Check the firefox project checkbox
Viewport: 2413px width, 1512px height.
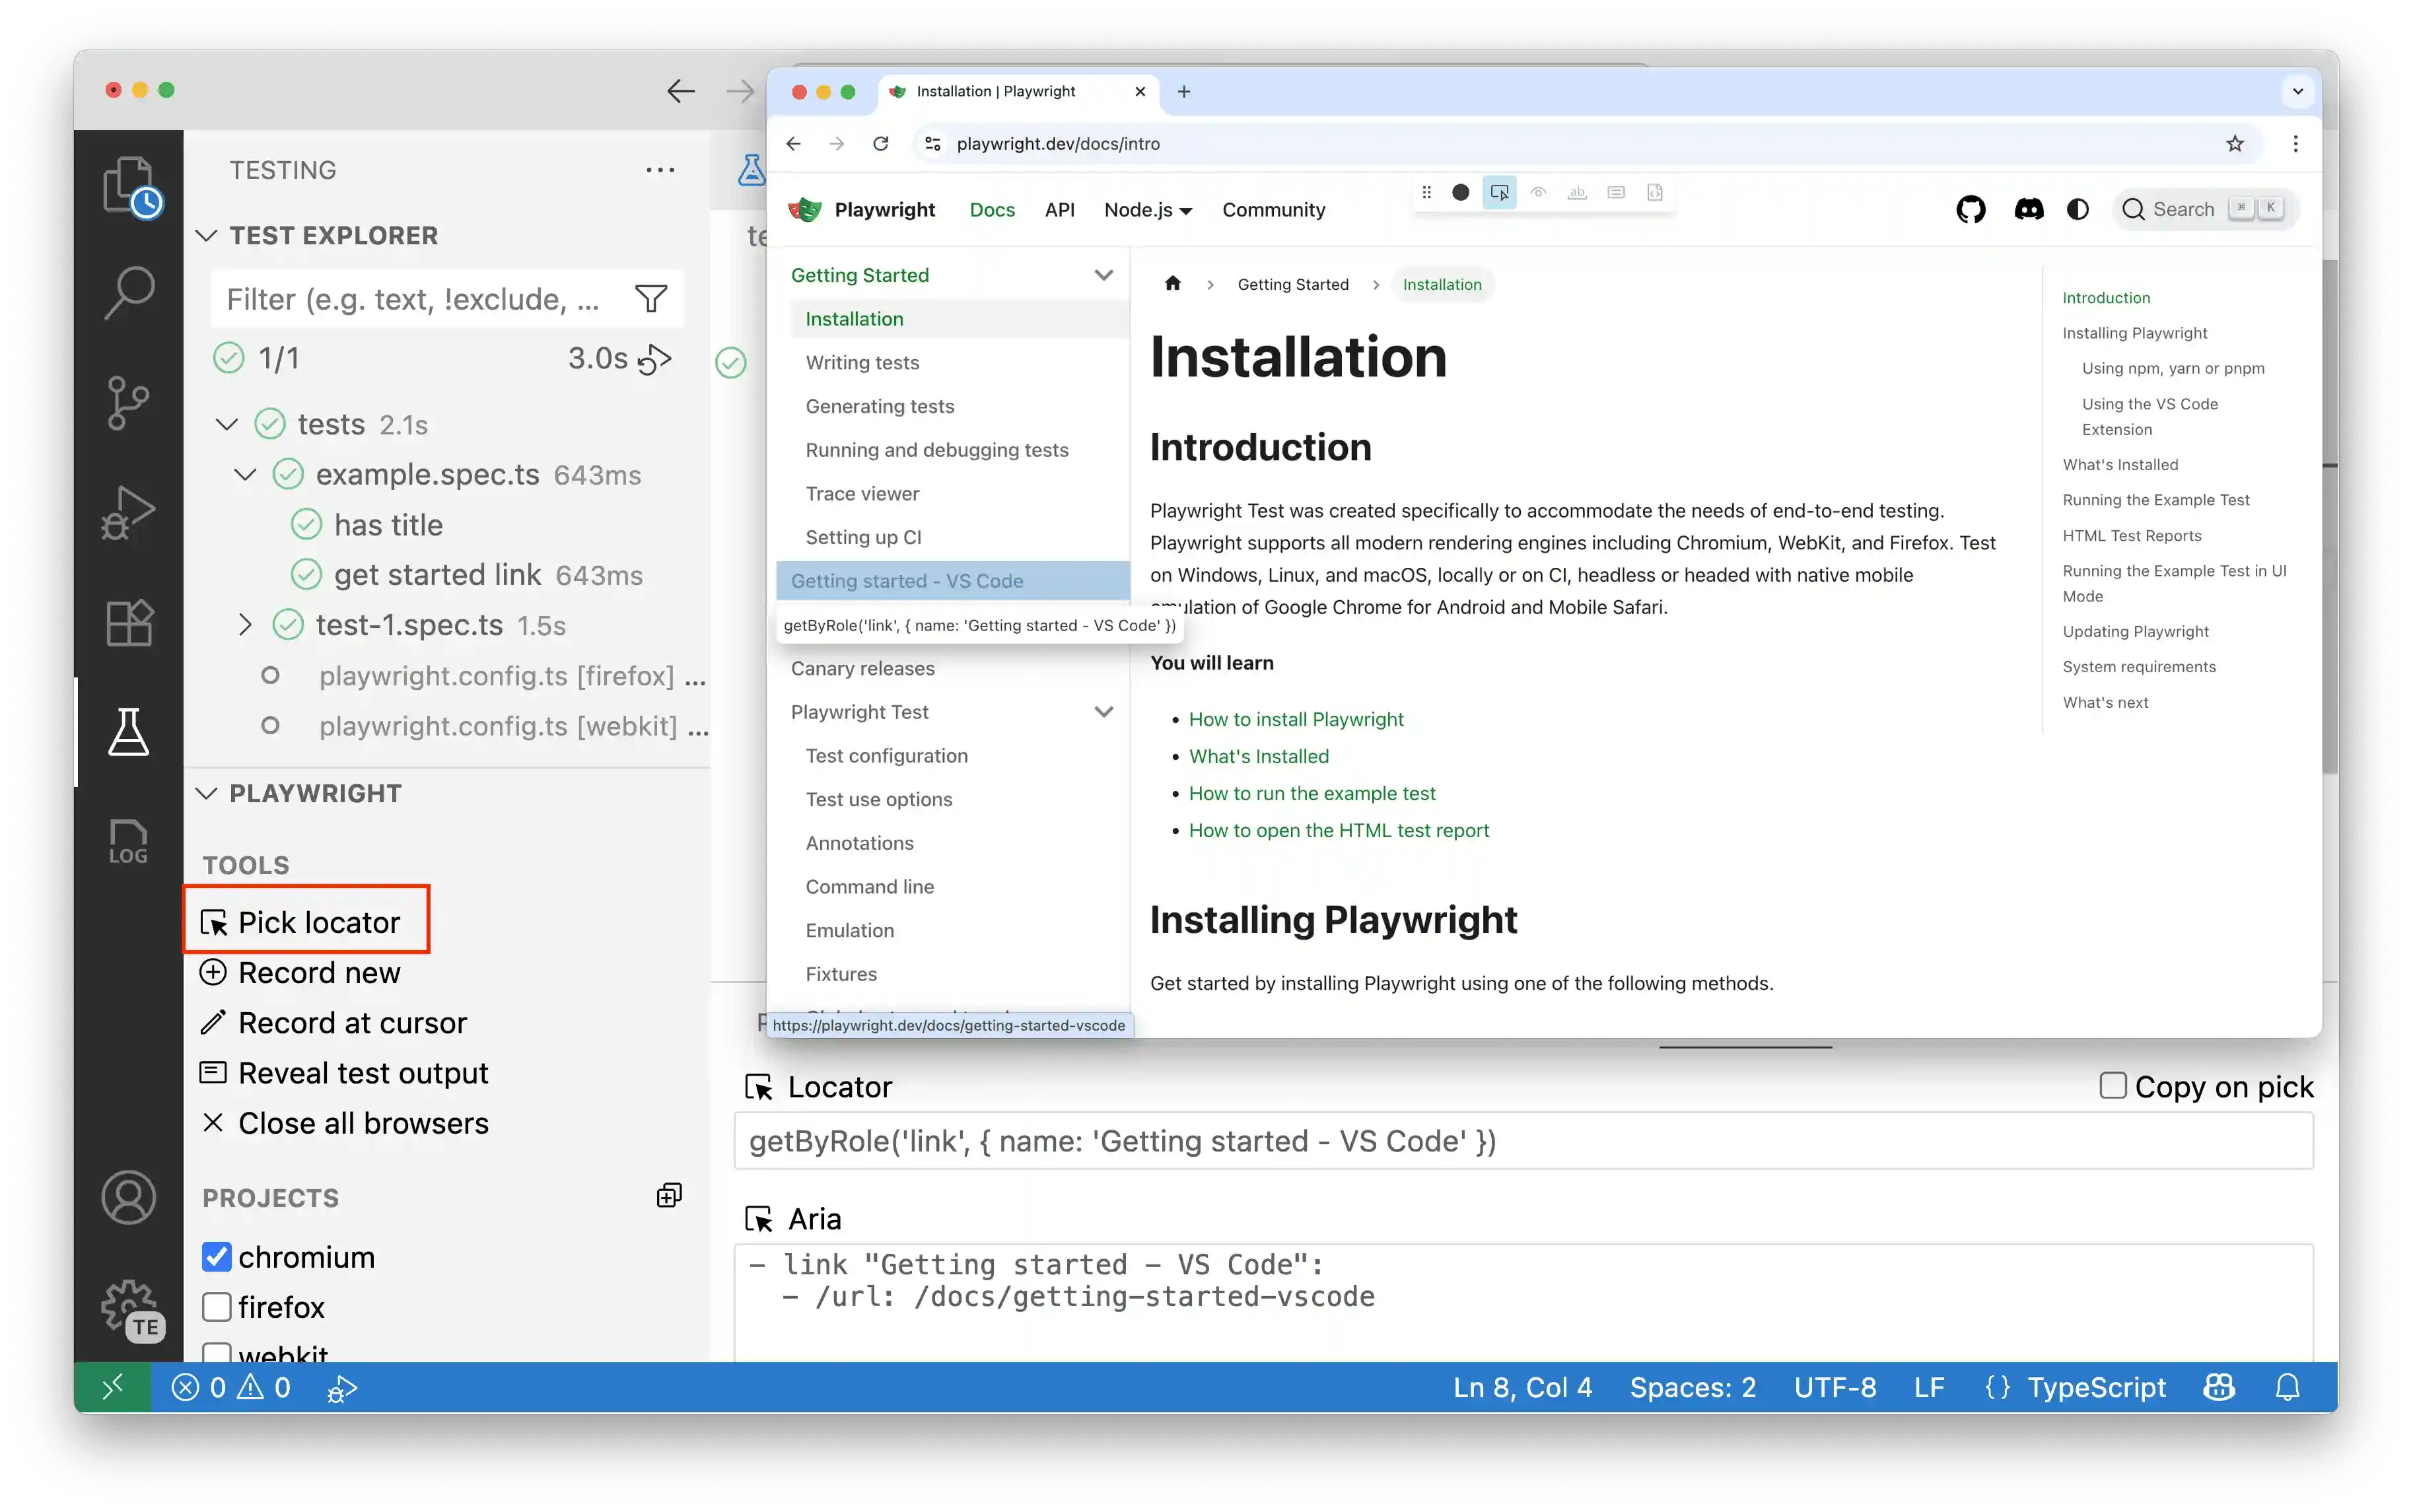coord(217,1307)
